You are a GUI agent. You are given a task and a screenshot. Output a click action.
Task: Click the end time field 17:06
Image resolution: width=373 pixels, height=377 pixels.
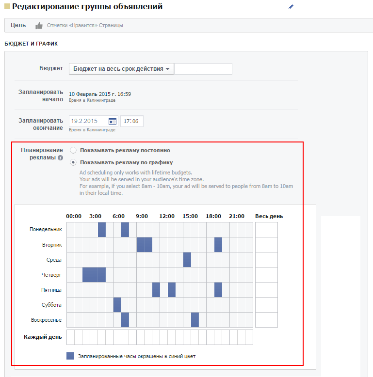131,121
